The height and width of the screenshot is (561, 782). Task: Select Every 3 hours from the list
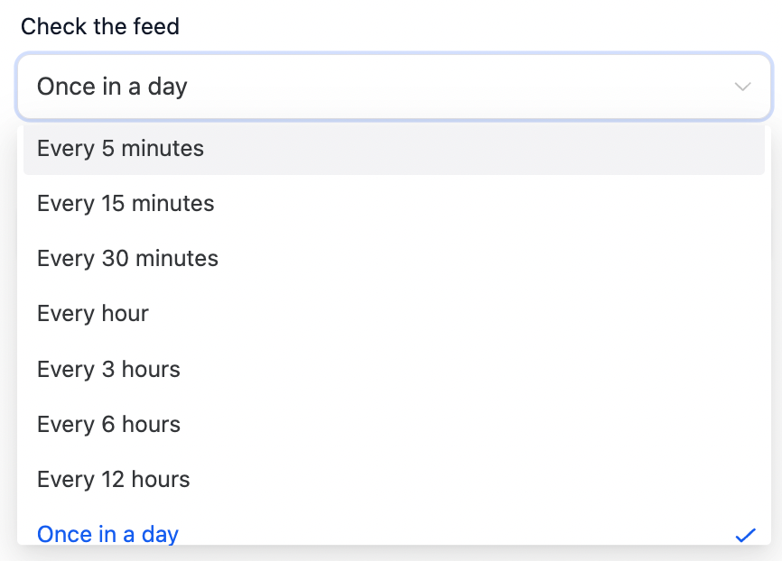pyautogui.click(x=108, y=369)
